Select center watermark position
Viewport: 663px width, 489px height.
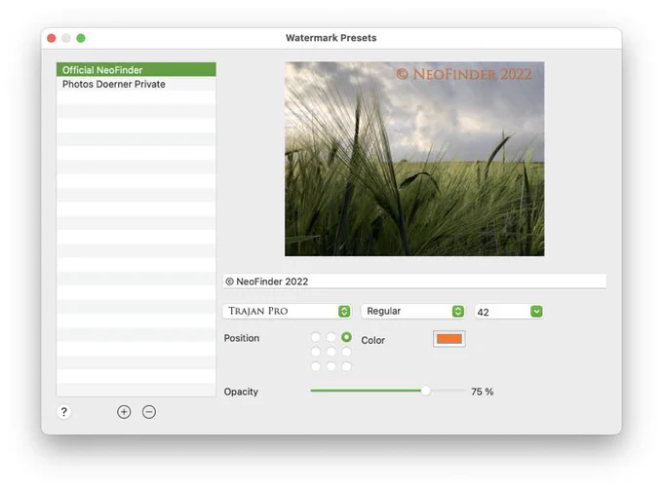pyautogui.click(x=331, y=352)
